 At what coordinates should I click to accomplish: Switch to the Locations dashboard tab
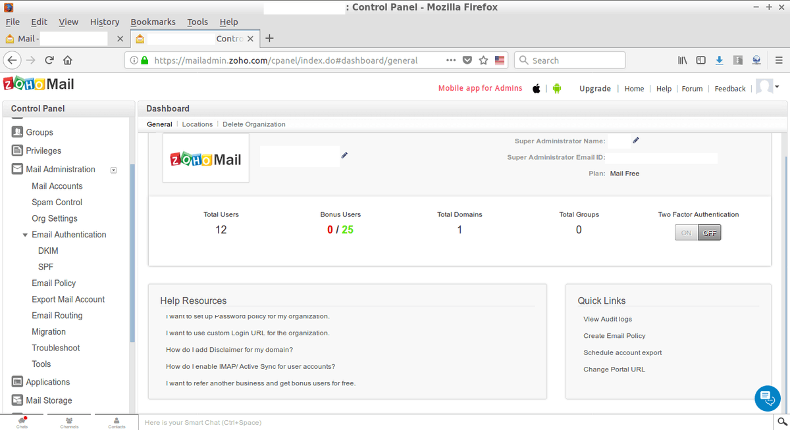point(197,124)
